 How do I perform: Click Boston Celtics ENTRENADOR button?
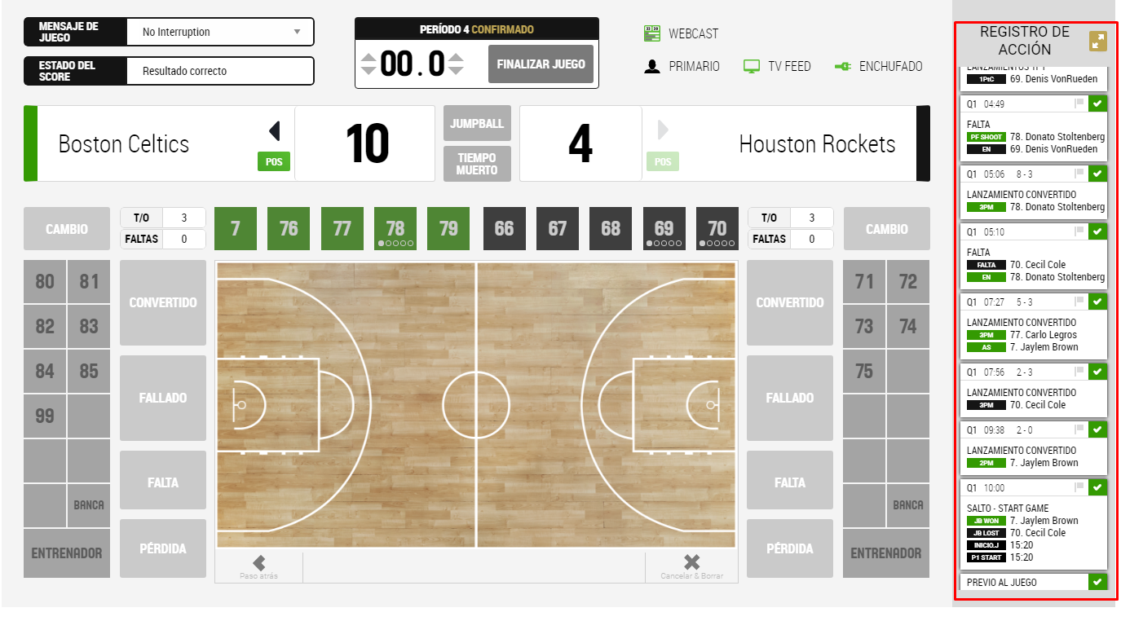point(67,553)
